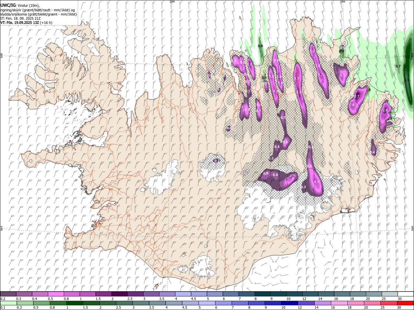Click the 2.0 snowfall value on the map
This screenshot has height=310, width=414.
pyautogui.click(x=385, y=110)
